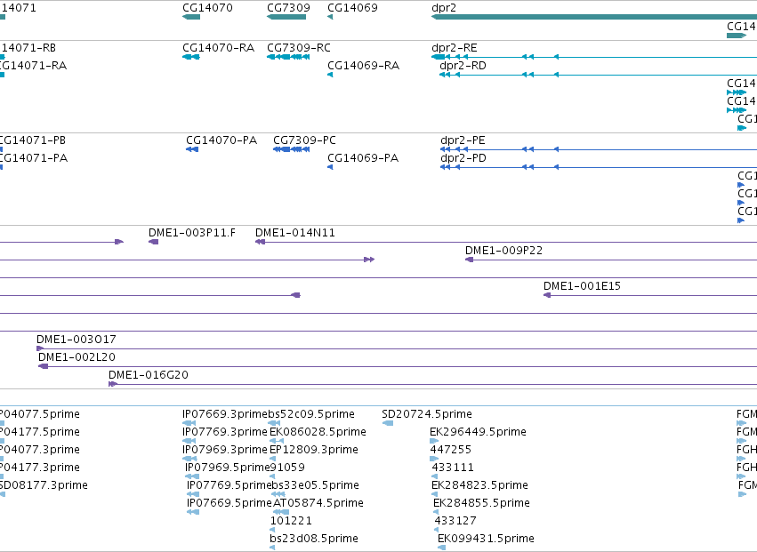Select the CG14069 gene label
This screenshot has width=757, height=552.
coord(352,8)
